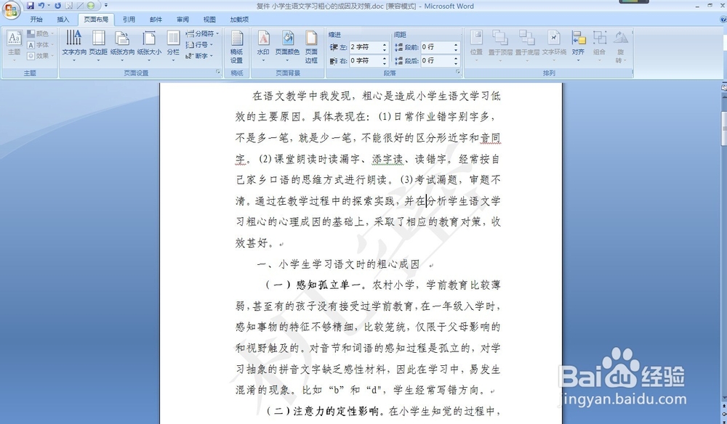Open 页面颜色 page color picker
The width and height of the screenshot is (727, 424).
[287, 45]
